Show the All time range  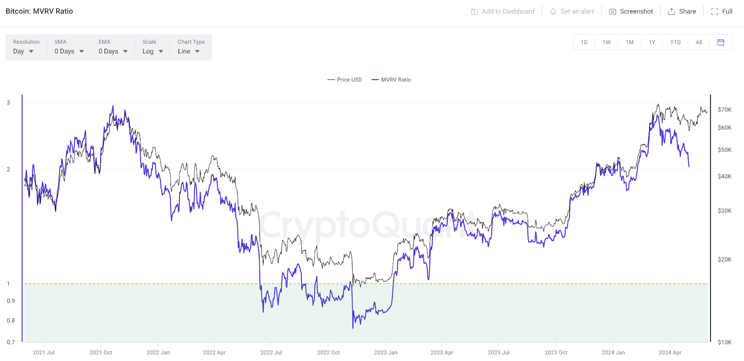[x=699, y=42]
